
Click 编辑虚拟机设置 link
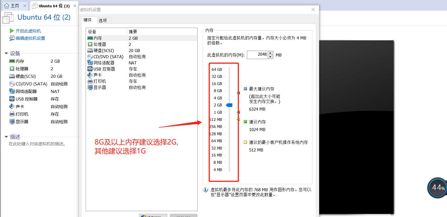(30, 38)
